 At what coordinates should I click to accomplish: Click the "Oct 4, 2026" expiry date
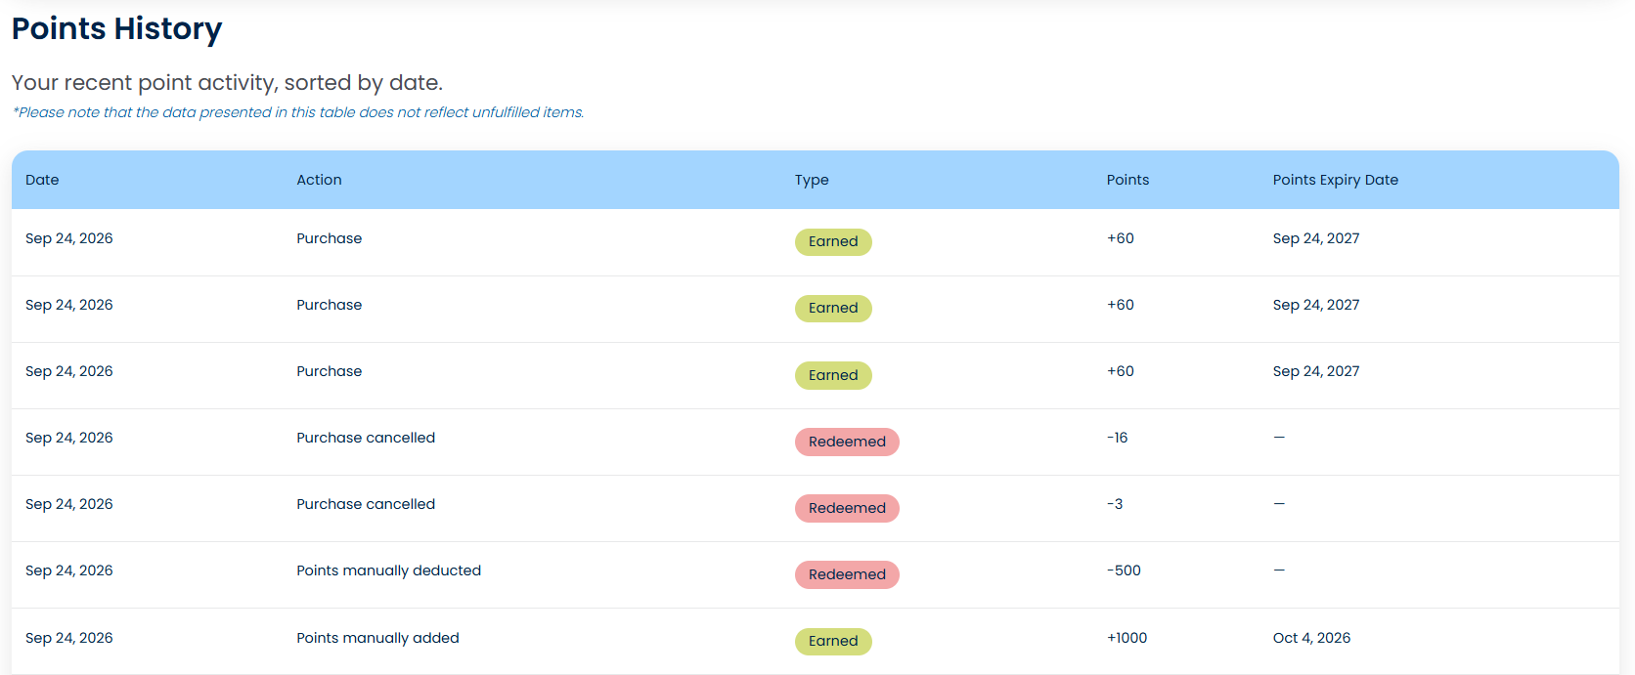[1311, 638]
